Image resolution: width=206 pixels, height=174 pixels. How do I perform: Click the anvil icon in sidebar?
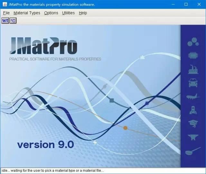[193, 137]
